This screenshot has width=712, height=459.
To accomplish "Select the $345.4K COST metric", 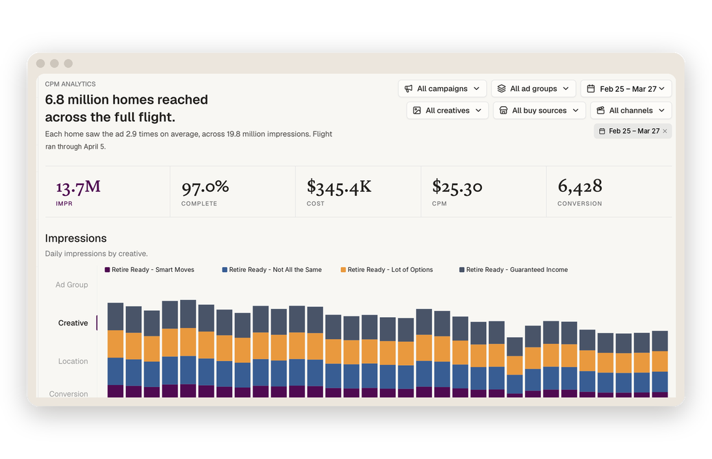I will [358, 192].
